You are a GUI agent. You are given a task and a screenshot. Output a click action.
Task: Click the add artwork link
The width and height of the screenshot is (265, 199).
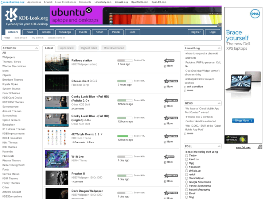[21, 38]
